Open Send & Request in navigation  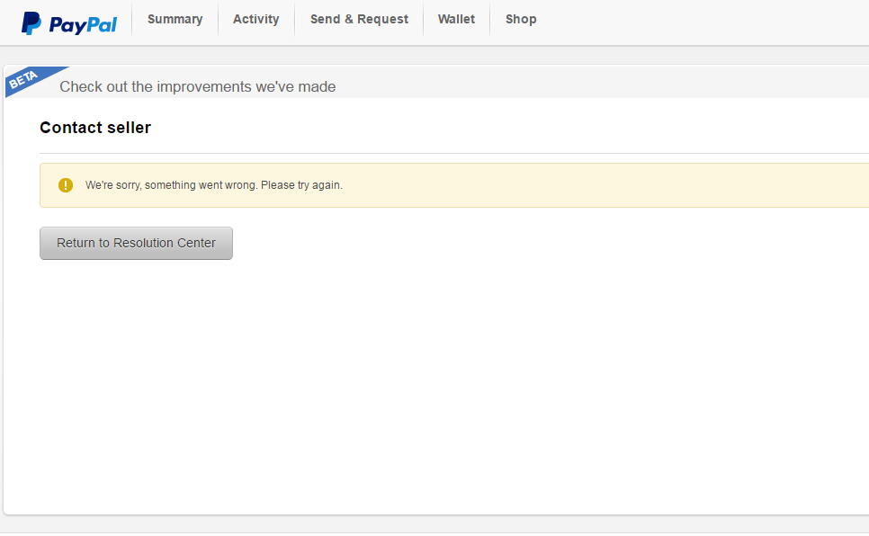click(x=359, y=19)
